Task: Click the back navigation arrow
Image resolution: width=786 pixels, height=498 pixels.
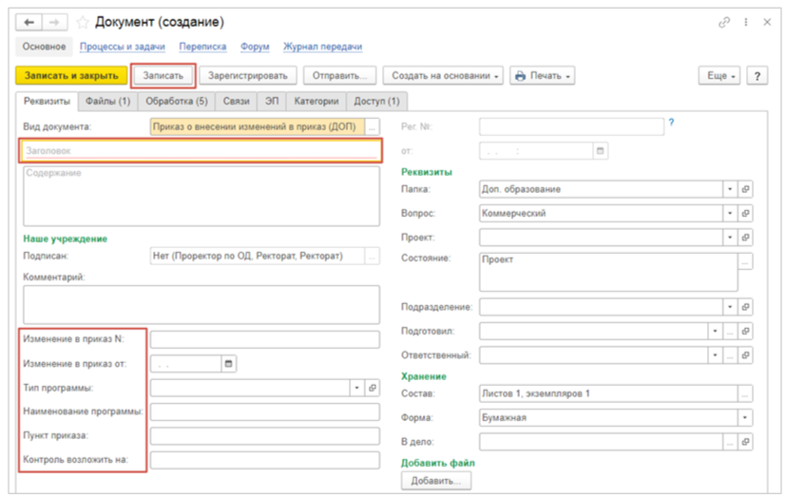Action: 27,21
